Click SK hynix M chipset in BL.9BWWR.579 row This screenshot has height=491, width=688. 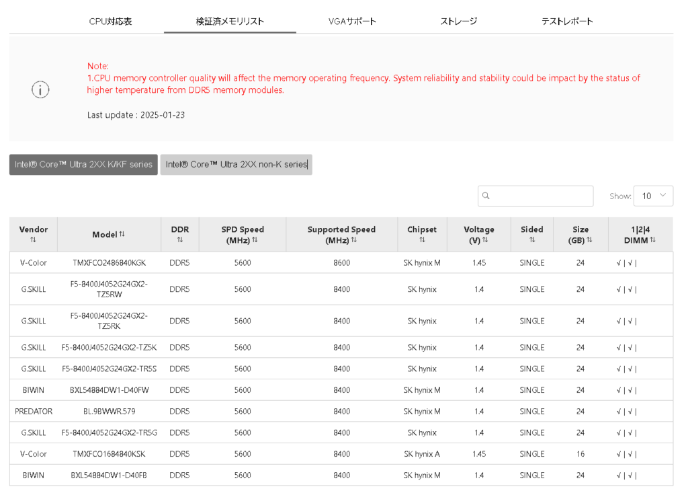[x=422, y=412]
